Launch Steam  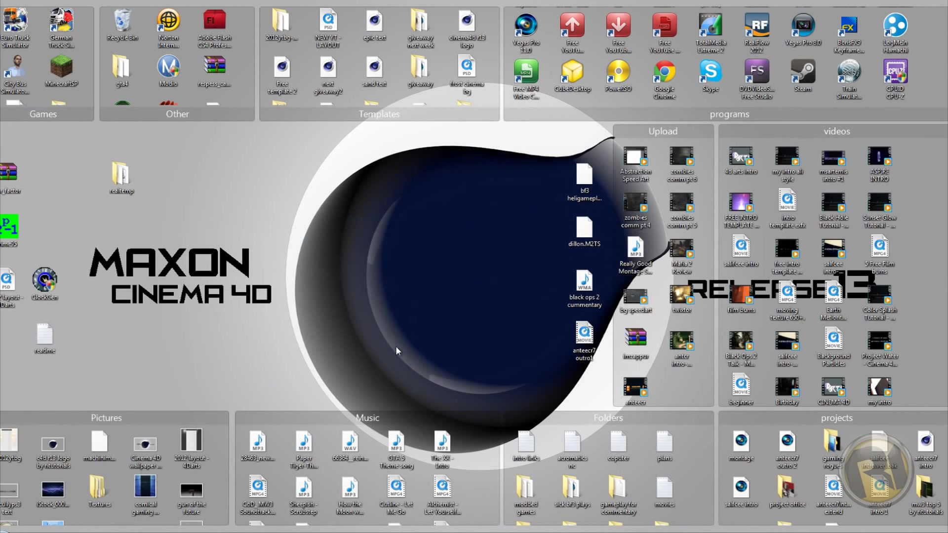click(803, 76)
